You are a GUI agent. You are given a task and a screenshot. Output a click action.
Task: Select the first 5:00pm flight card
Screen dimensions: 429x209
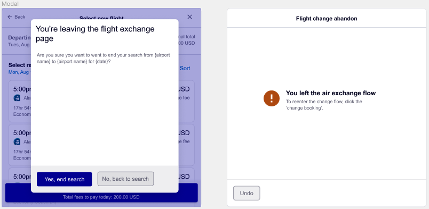[x=101, y=101]
